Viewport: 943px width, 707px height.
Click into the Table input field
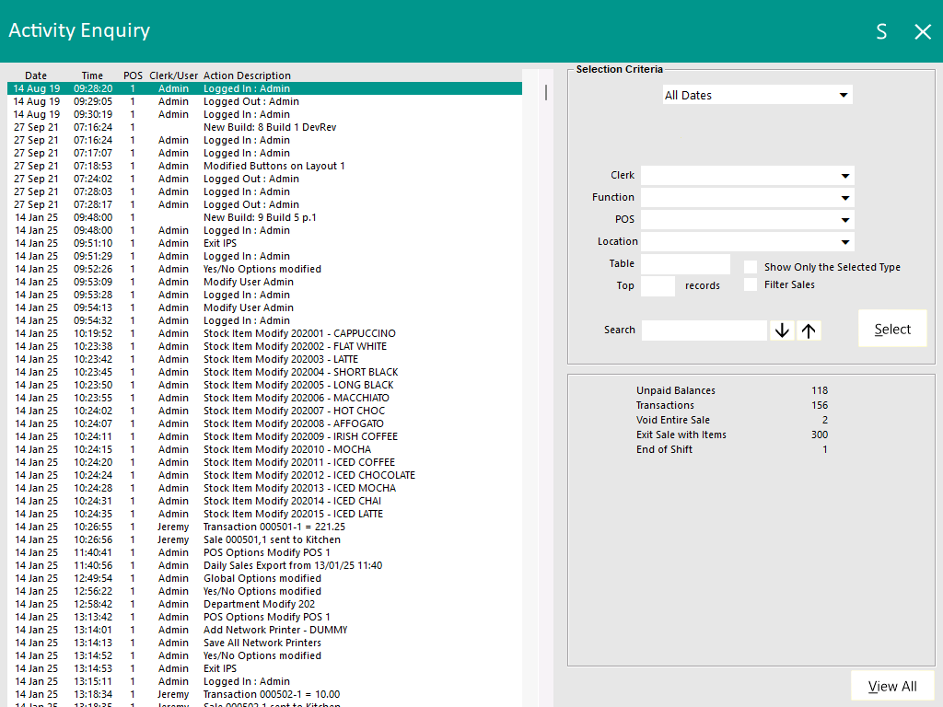click(x=685, y=264)
